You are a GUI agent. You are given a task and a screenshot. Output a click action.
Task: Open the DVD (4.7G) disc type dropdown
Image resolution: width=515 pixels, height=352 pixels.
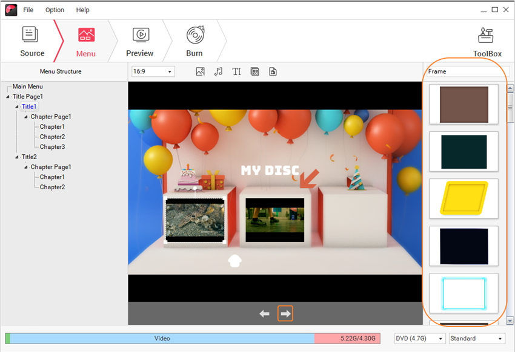419,339
